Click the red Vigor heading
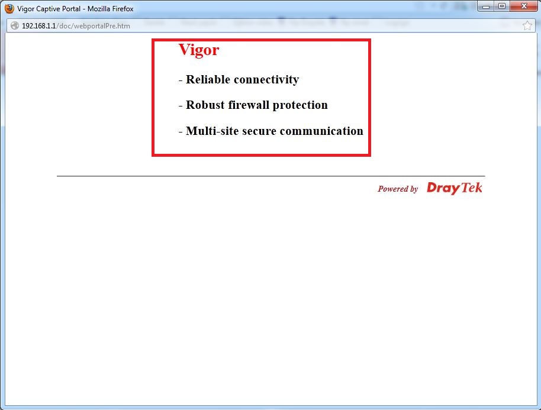The height and width of the screenshot is (410, 541). (x=199, y=50)
